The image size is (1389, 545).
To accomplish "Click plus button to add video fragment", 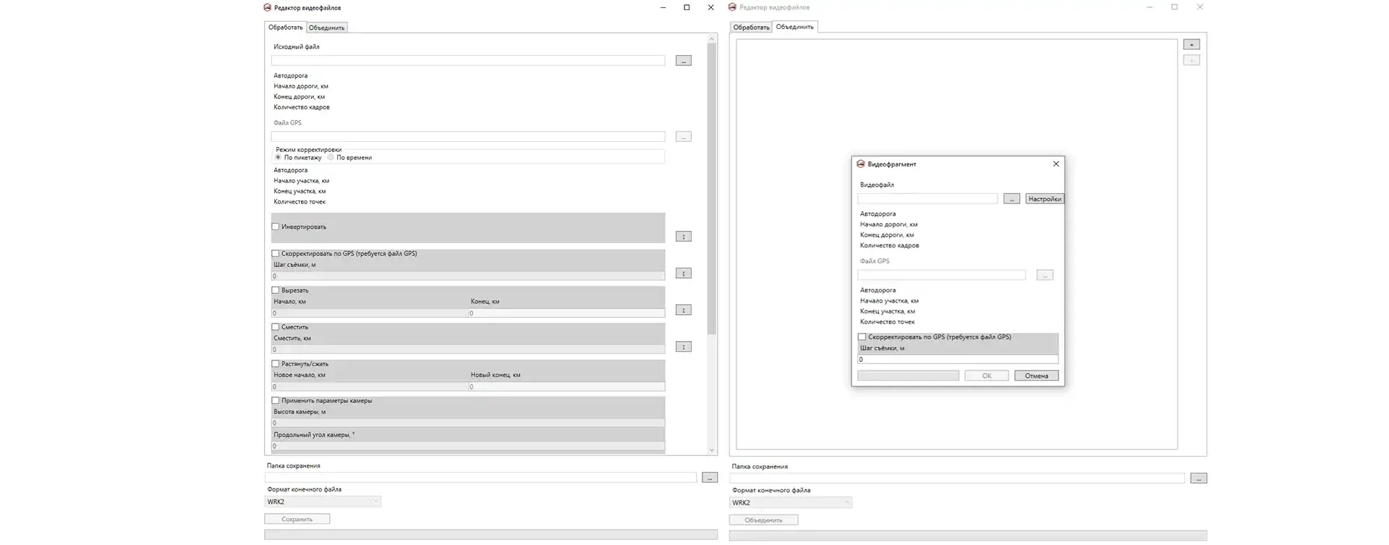I will tap(1191, 45).
